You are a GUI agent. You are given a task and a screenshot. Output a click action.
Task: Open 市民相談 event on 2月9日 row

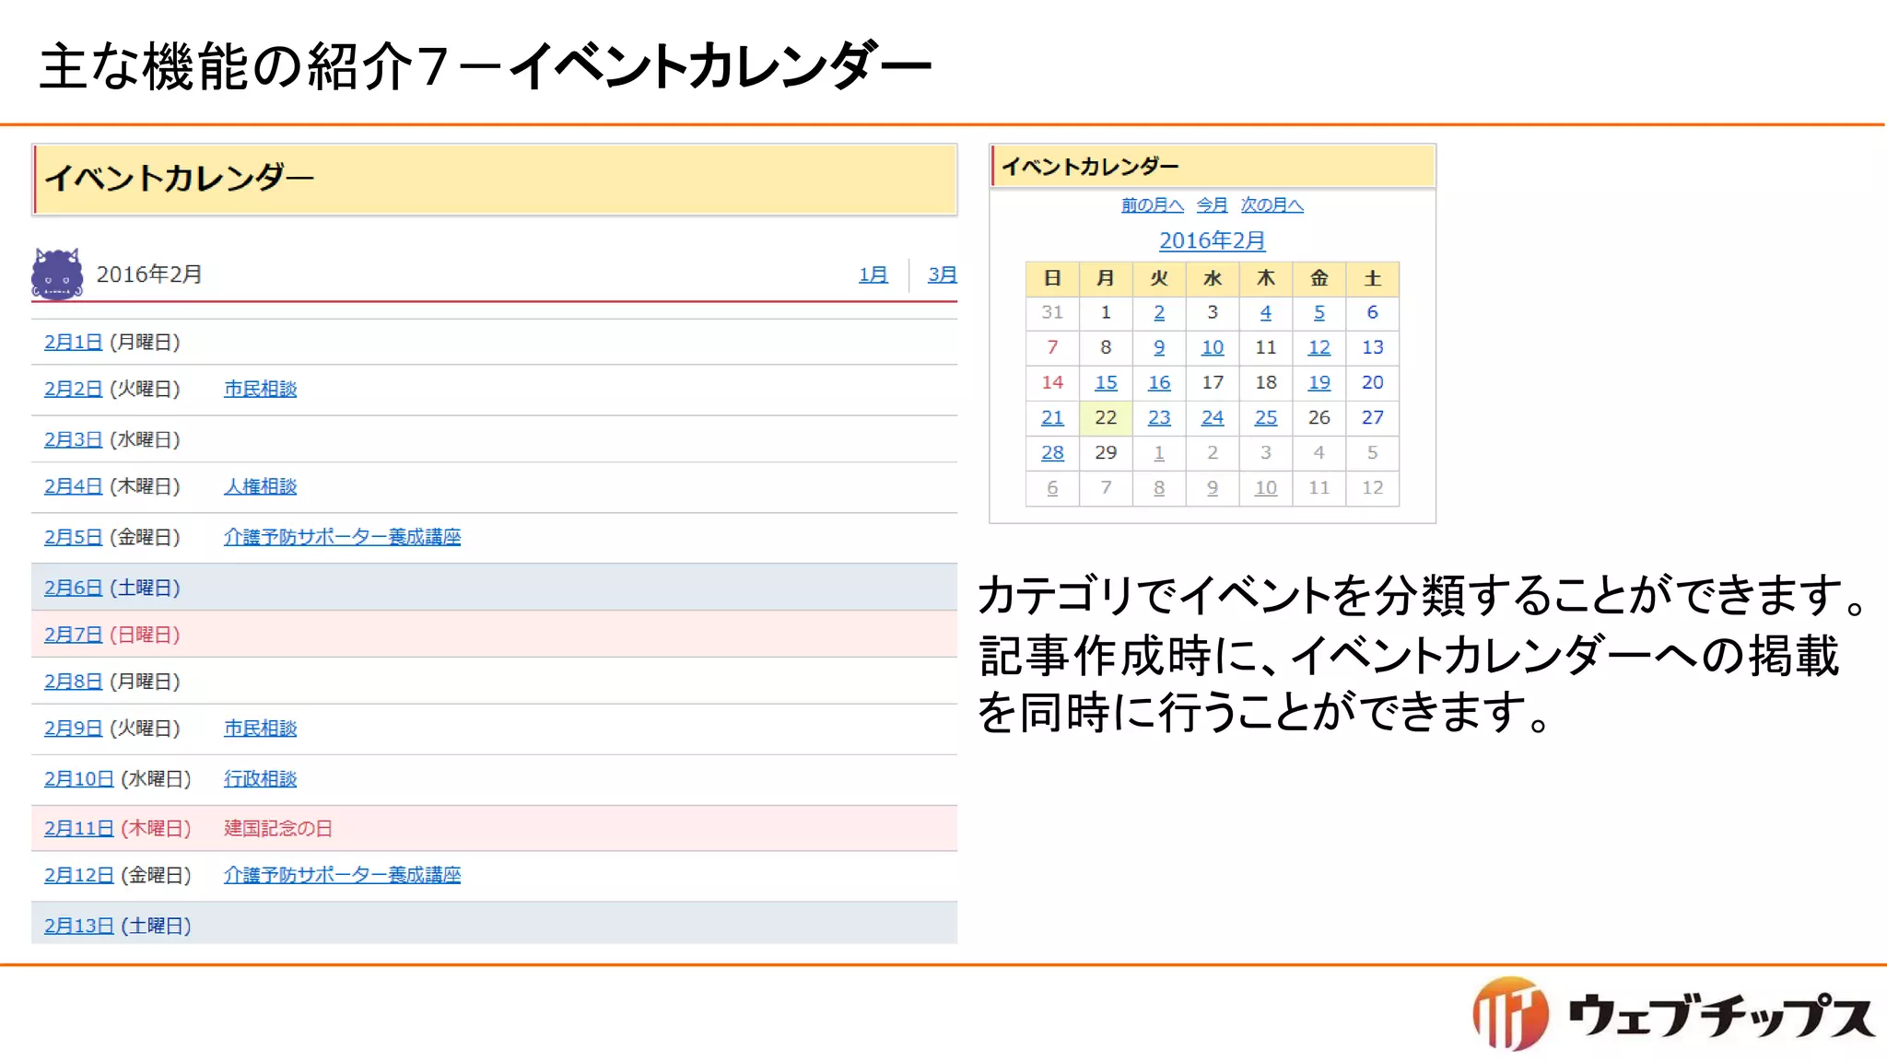point(260,729)
